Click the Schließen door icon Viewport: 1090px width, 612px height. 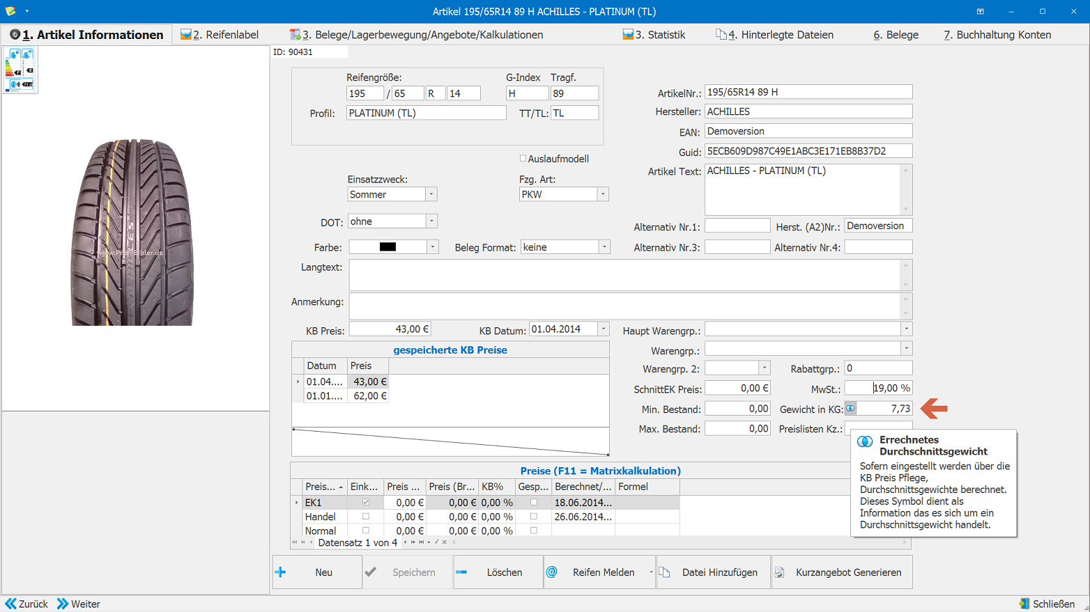1024,604
